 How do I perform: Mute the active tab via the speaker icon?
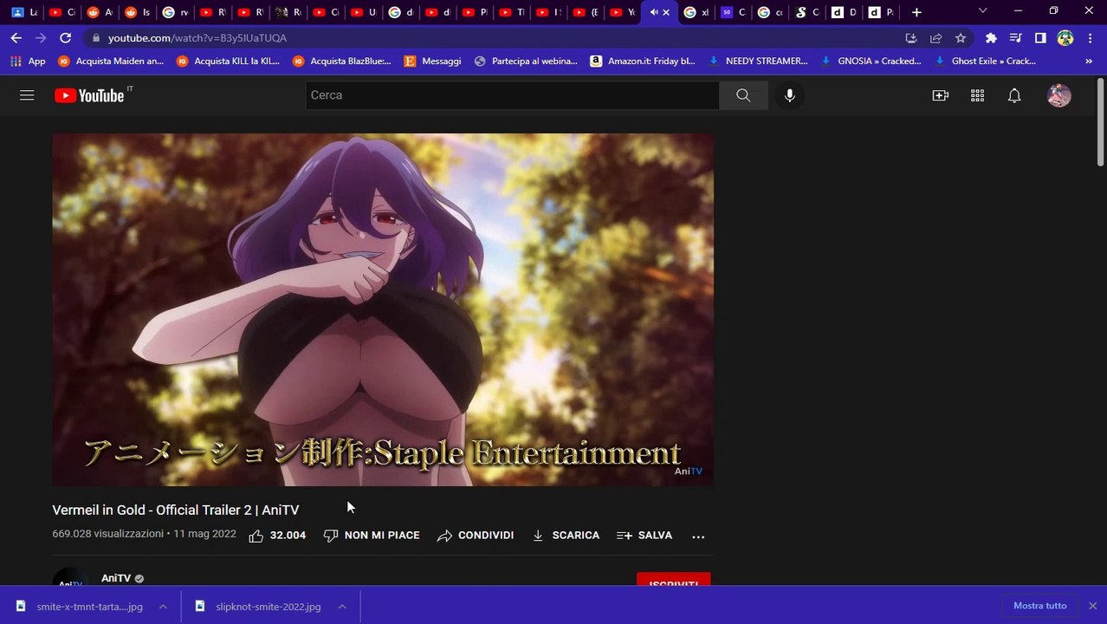pyautogui.click(x=654, y=12)
